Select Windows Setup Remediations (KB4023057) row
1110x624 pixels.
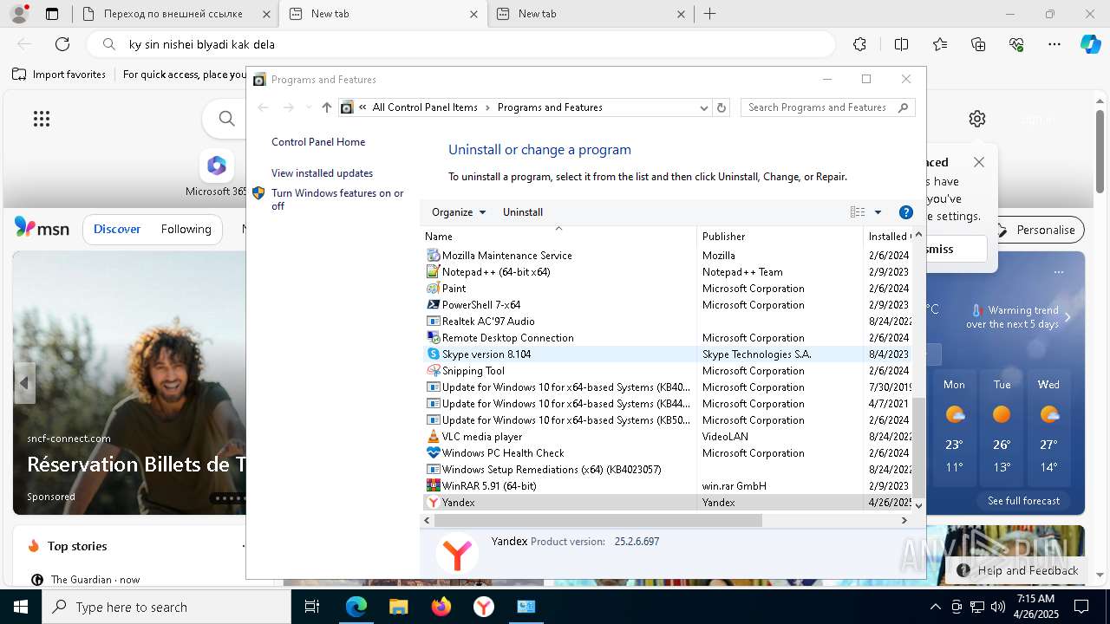[668, 470]
